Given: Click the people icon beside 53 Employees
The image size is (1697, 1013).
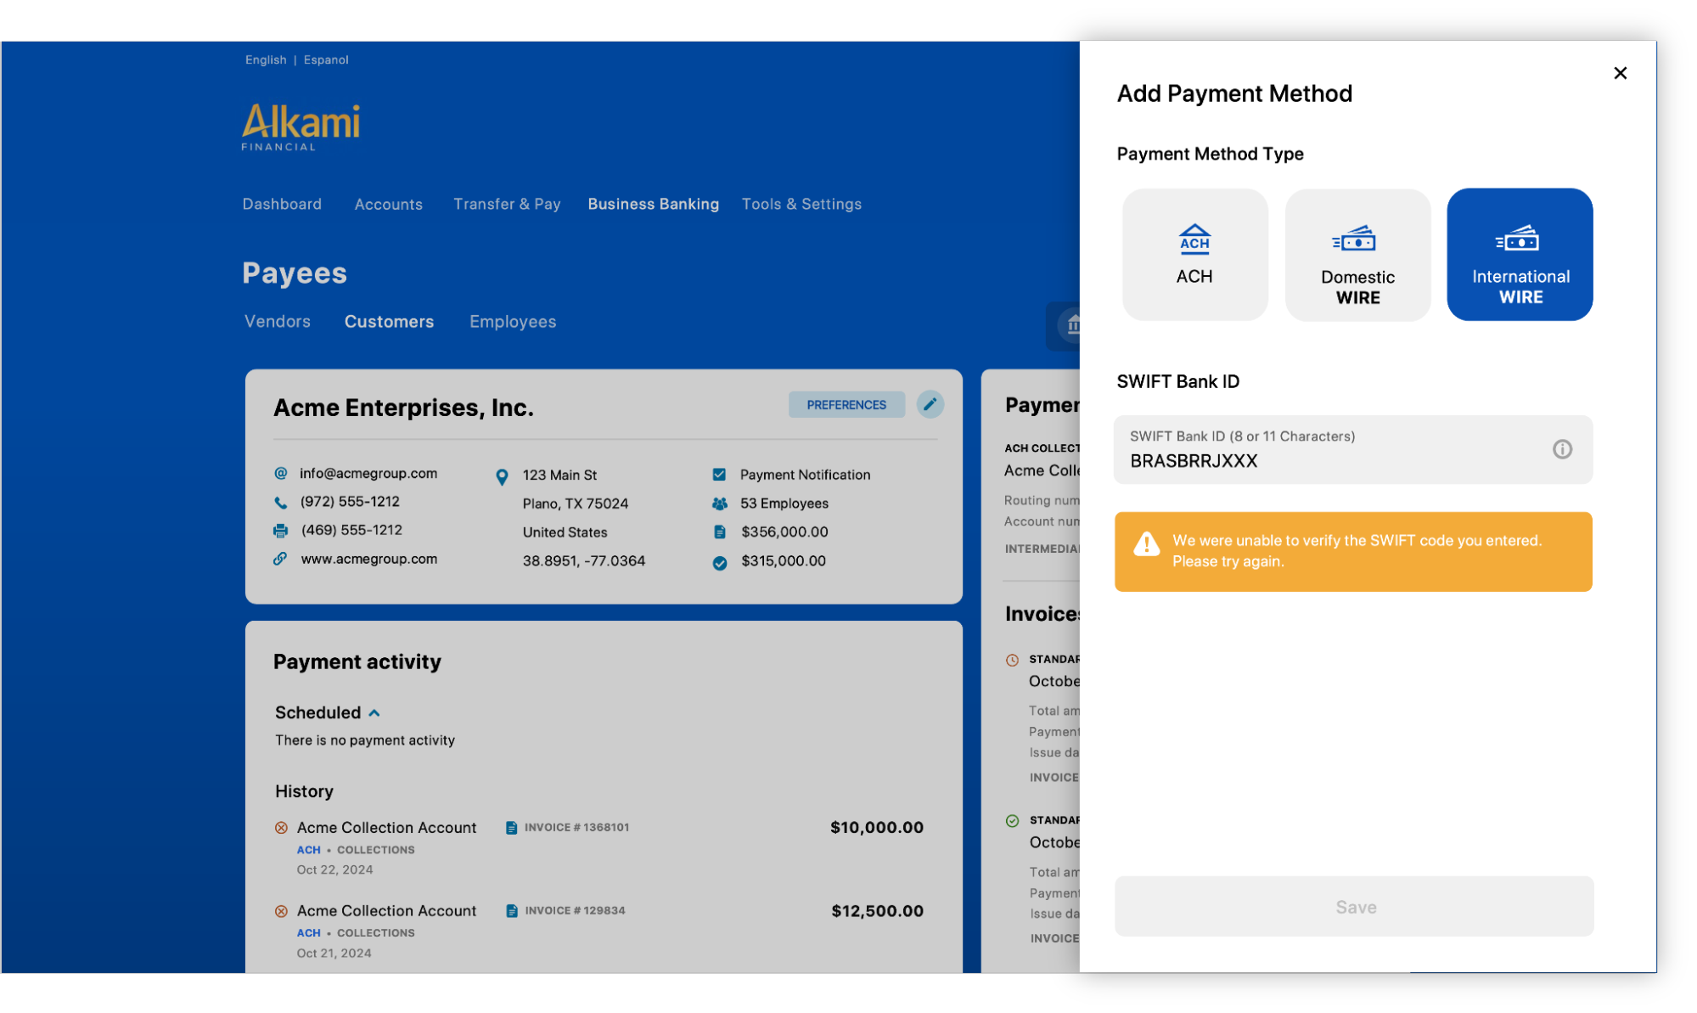Looking at the screenshot, I should [x=720, y=504].
